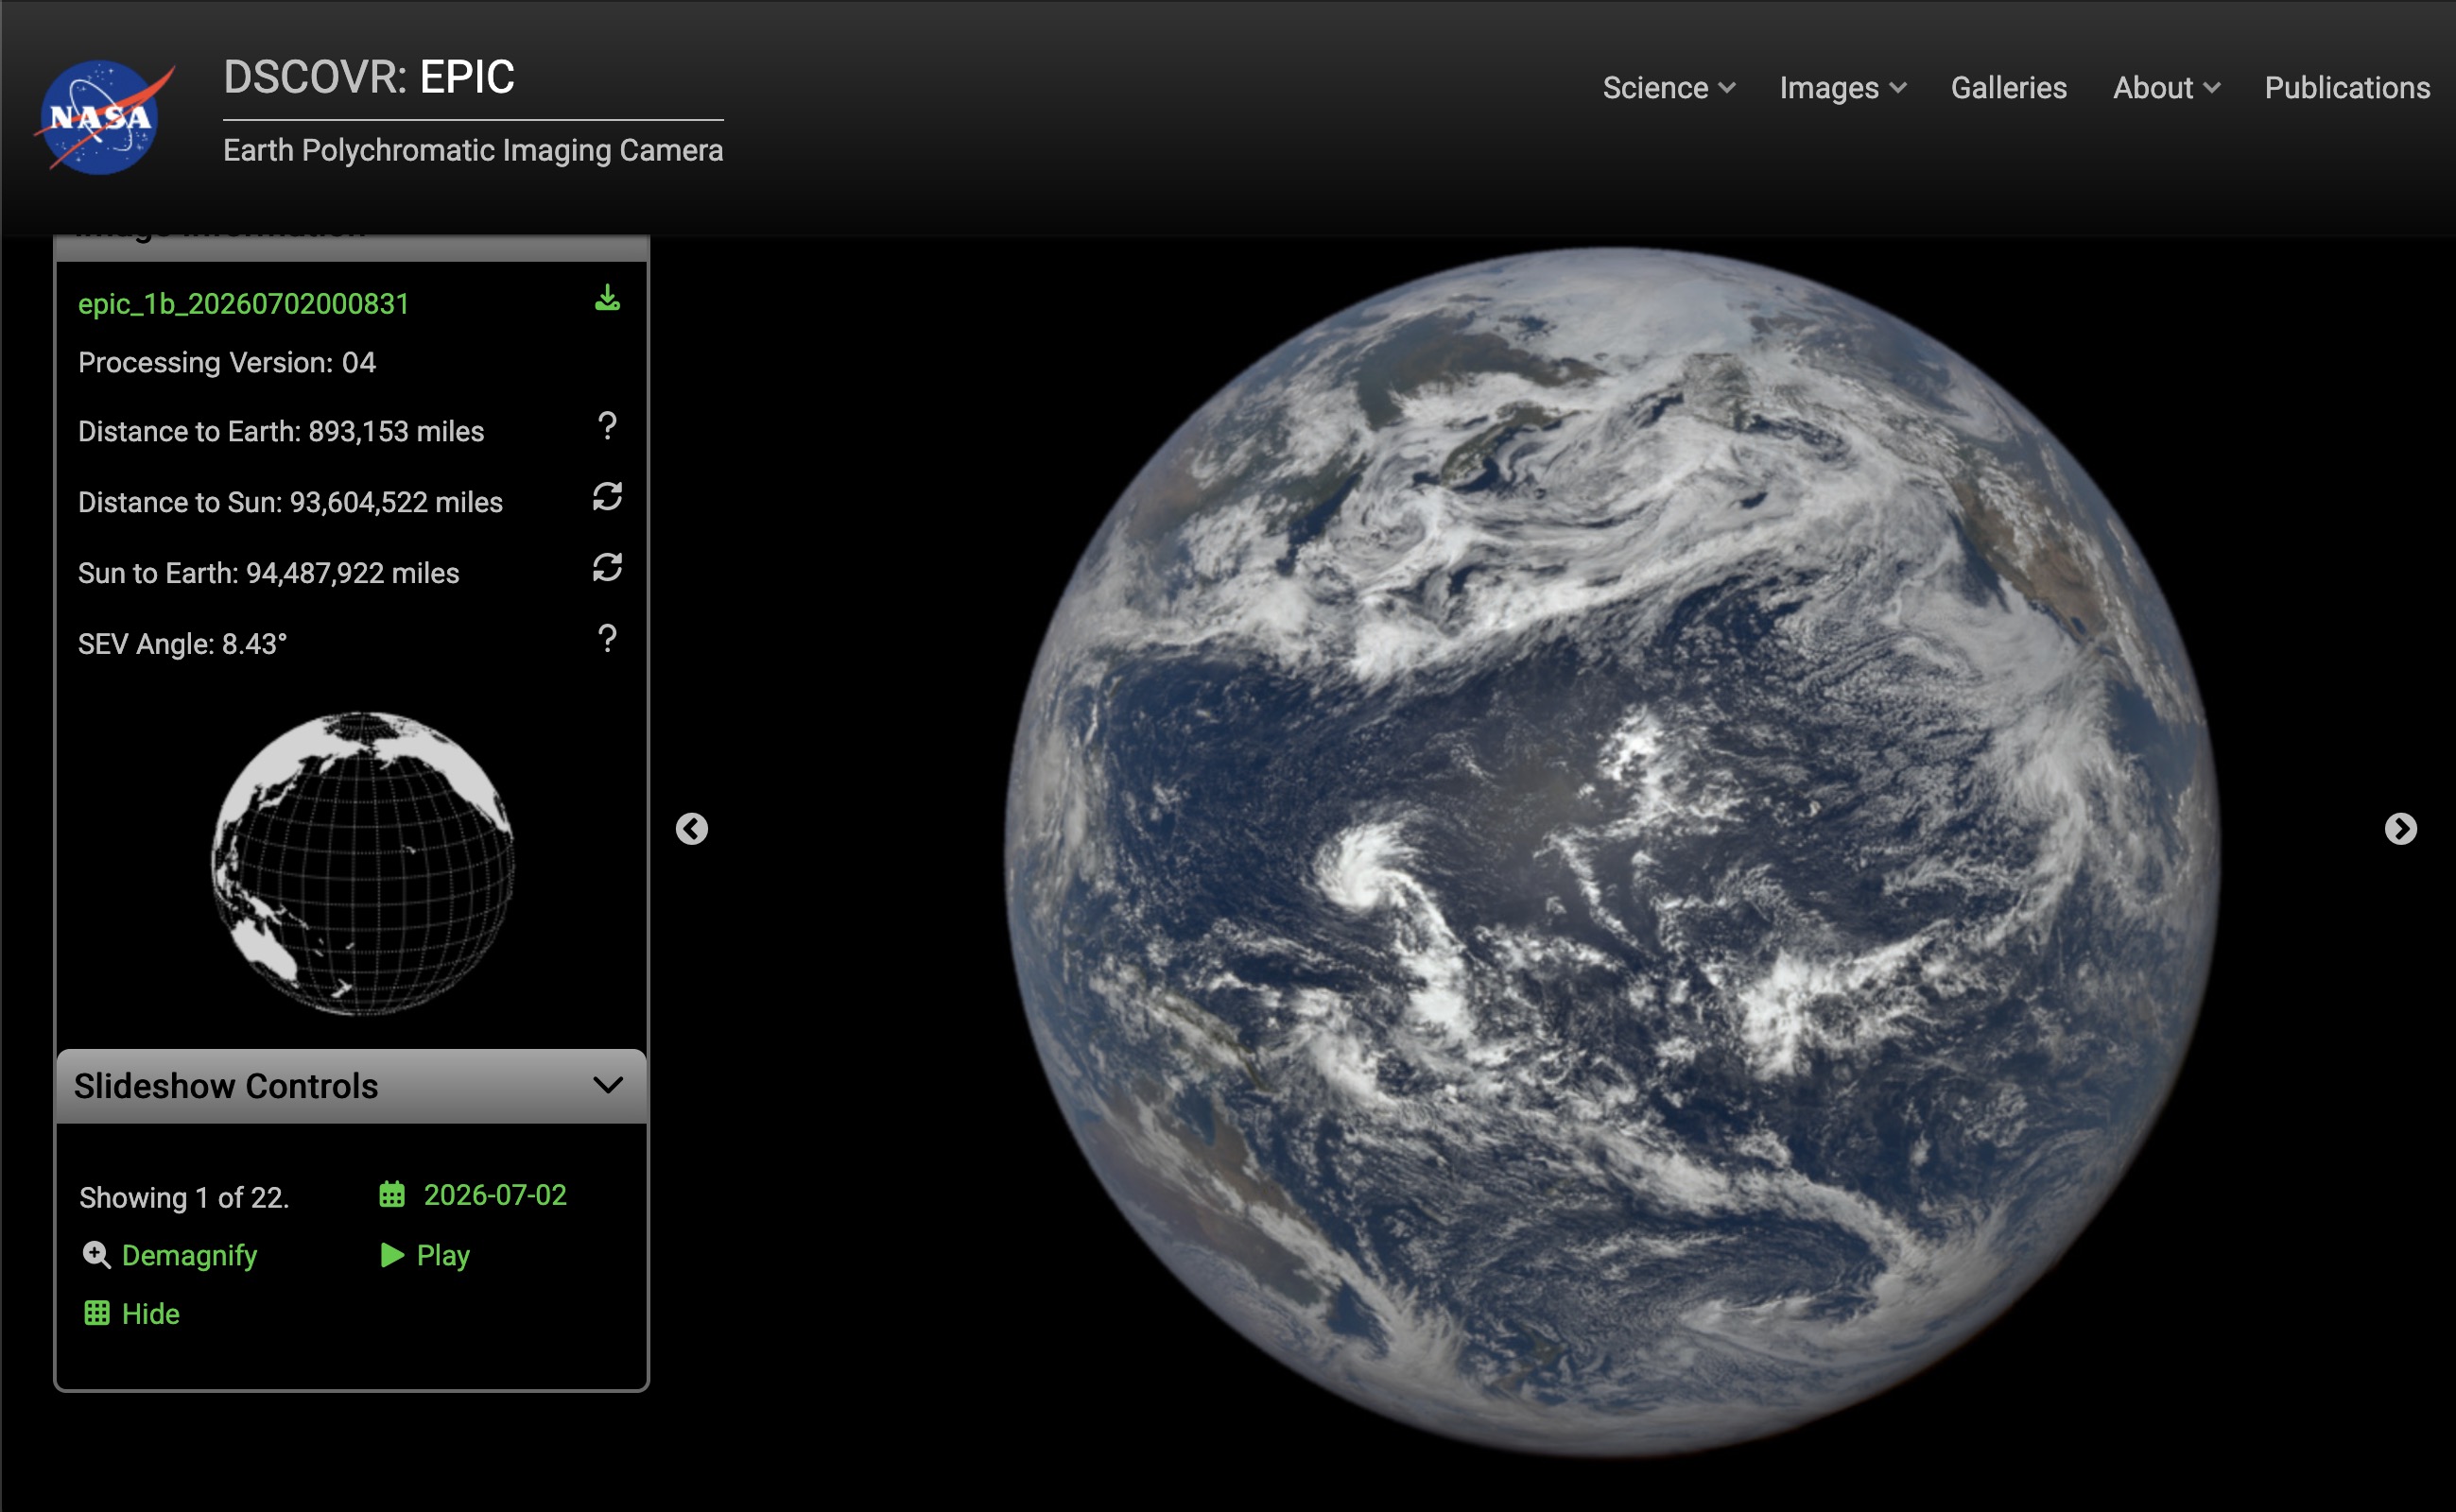Select the 2026-07-02 date link
The image size is (2456, 1512).
click(x=495, y=1195)
